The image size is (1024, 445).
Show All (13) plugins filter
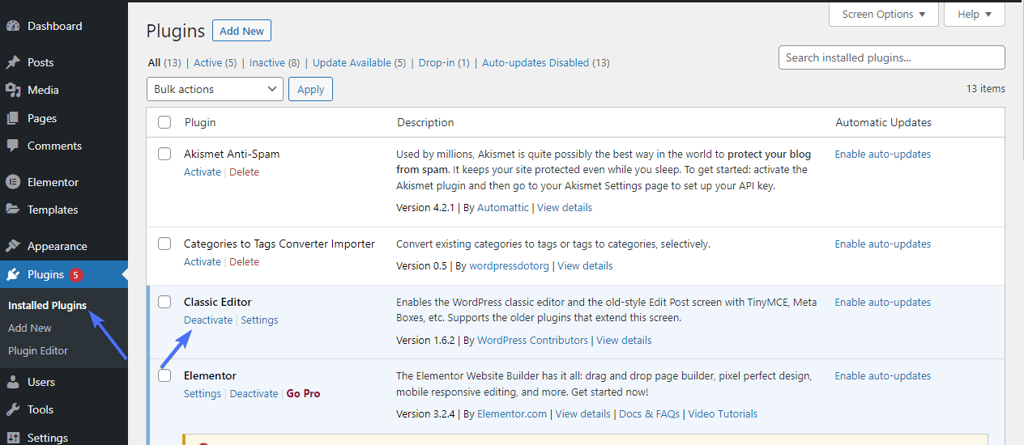(164, 62)
